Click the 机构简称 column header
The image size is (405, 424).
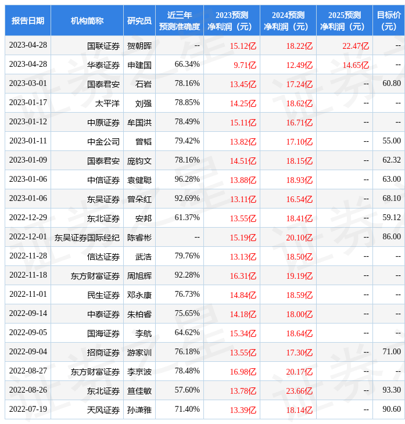tap(87, 20)
